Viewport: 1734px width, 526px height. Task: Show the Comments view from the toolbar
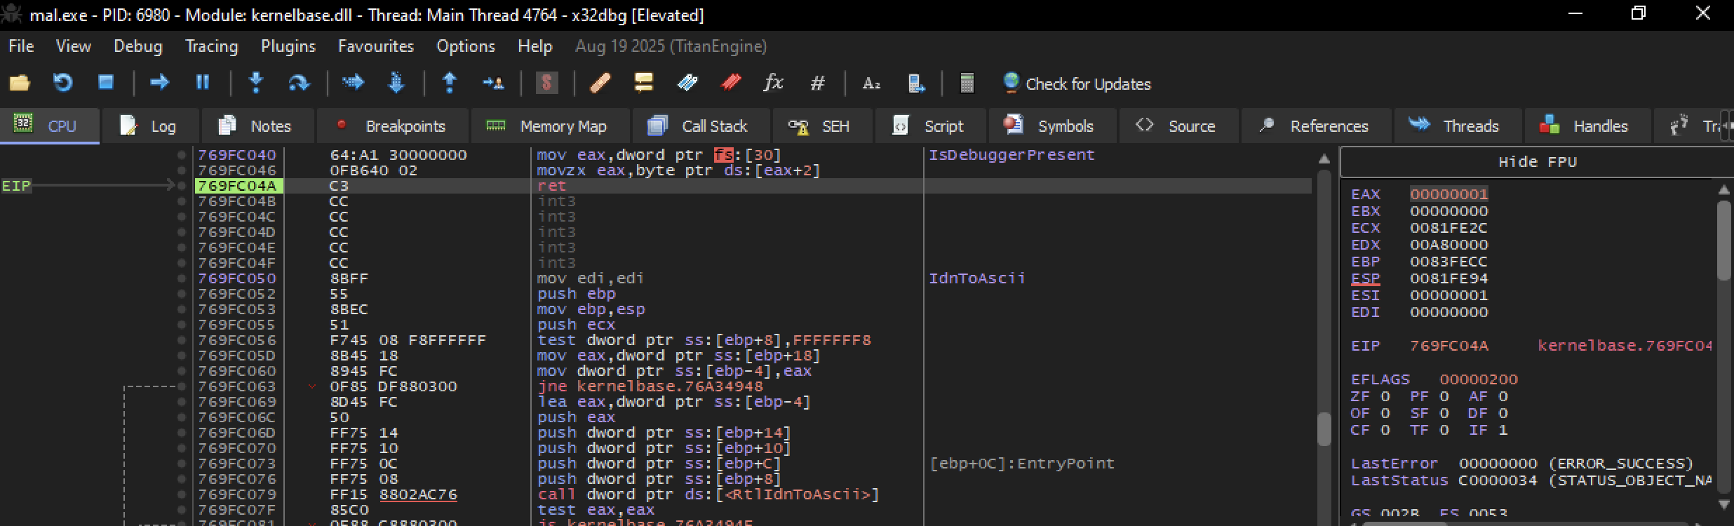(x=643, y=83)
